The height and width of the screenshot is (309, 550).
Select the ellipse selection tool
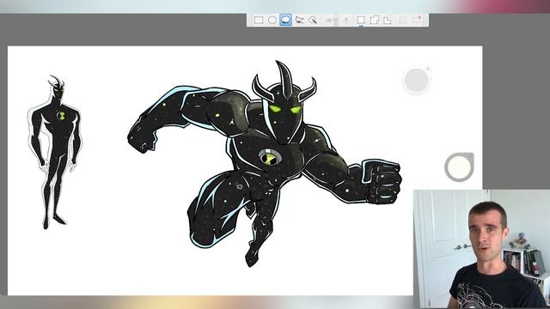[272, 20]
